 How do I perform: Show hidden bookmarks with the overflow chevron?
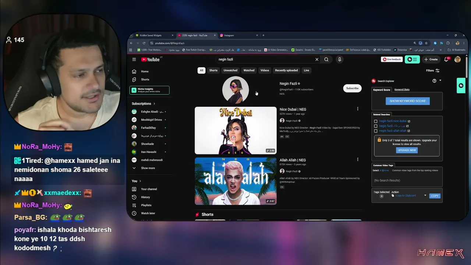(x=441, y=50)
